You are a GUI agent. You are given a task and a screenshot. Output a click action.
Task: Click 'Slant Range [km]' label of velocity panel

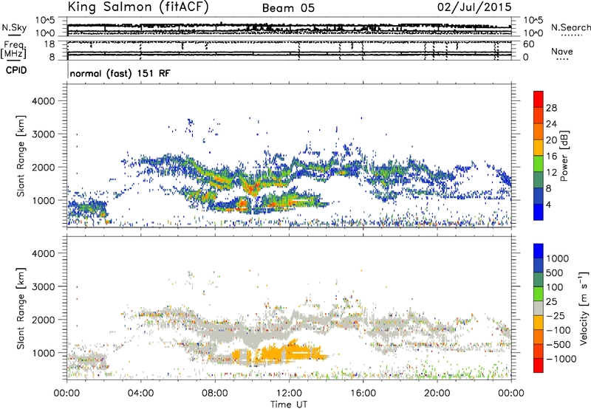[x=21, y=309]
